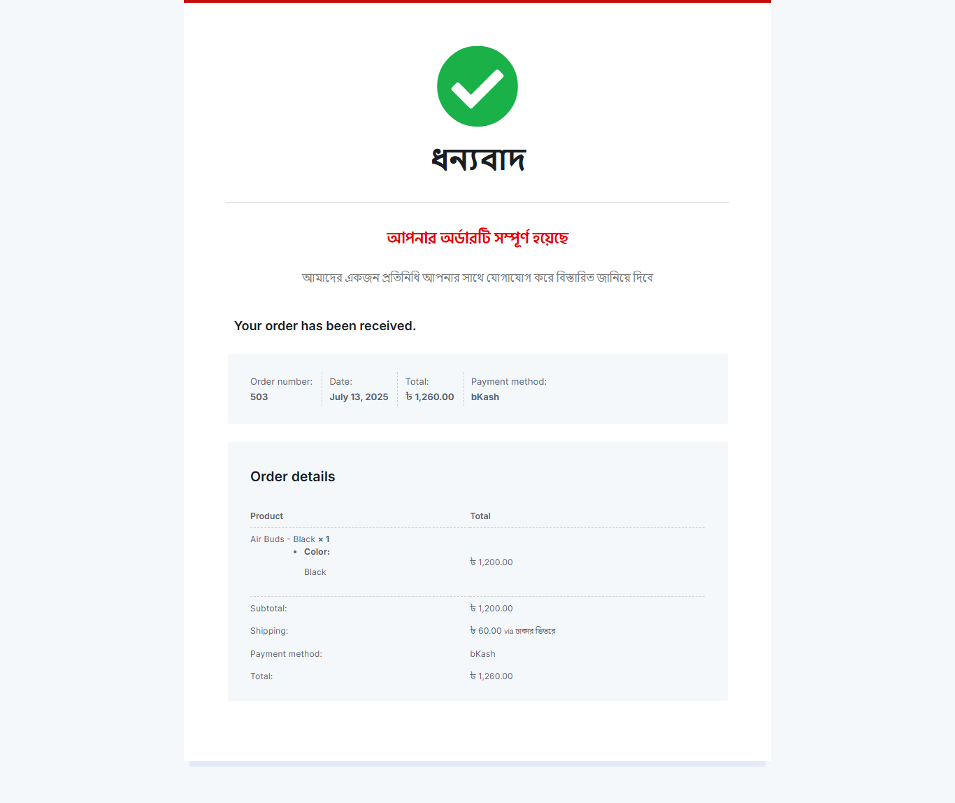Click the Total column header in order table
The image size is (955, 803).
click(480, 516)
